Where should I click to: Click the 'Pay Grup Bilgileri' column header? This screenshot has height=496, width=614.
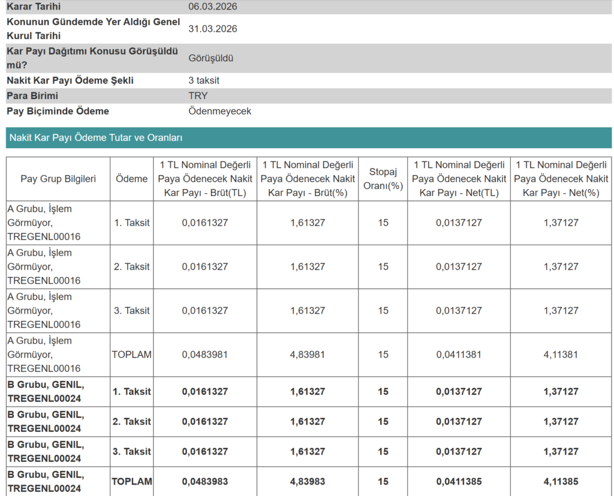coord(58,179)
